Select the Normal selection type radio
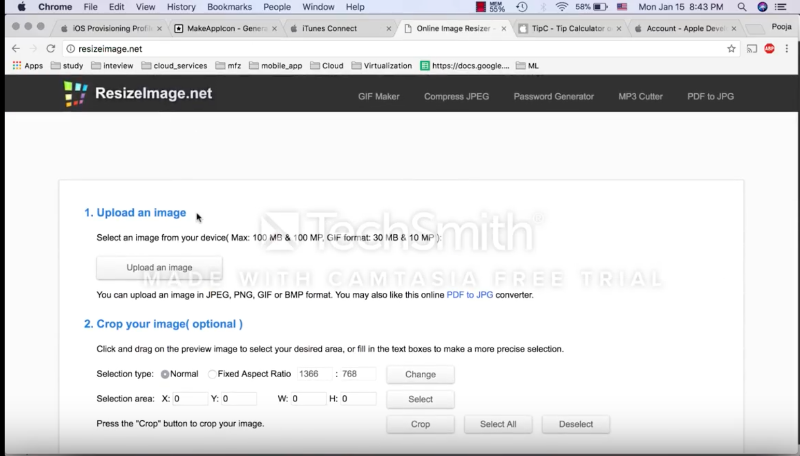 point(165,374)
